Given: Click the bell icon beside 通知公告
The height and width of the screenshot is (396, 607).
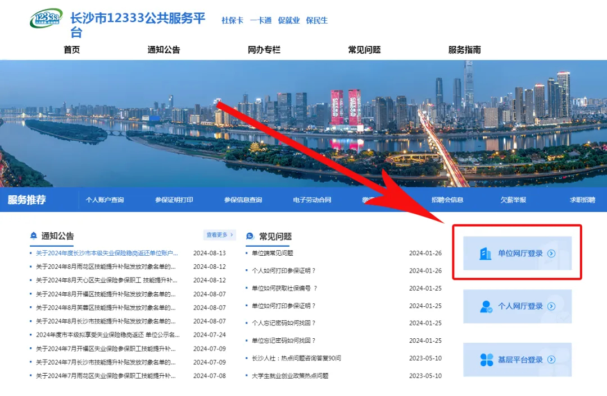Looking at the screenshot, I should 34,236.
